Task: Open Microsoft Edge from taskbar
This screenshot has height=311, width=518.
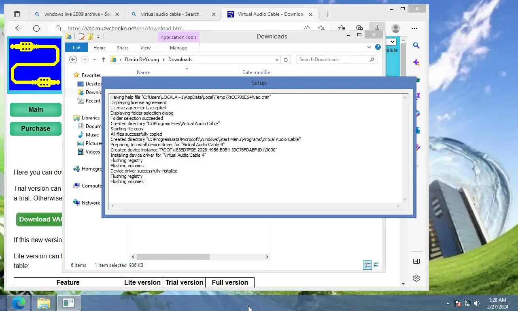Action: tap(18, 303)
